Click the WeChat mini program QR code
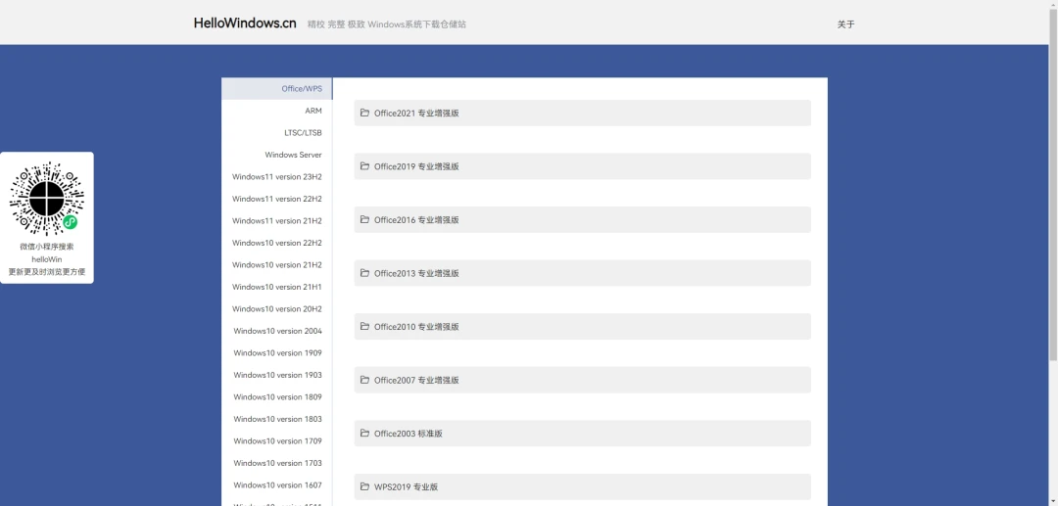The height and width of the screenshot is (506, 1058). coord(47,198)
